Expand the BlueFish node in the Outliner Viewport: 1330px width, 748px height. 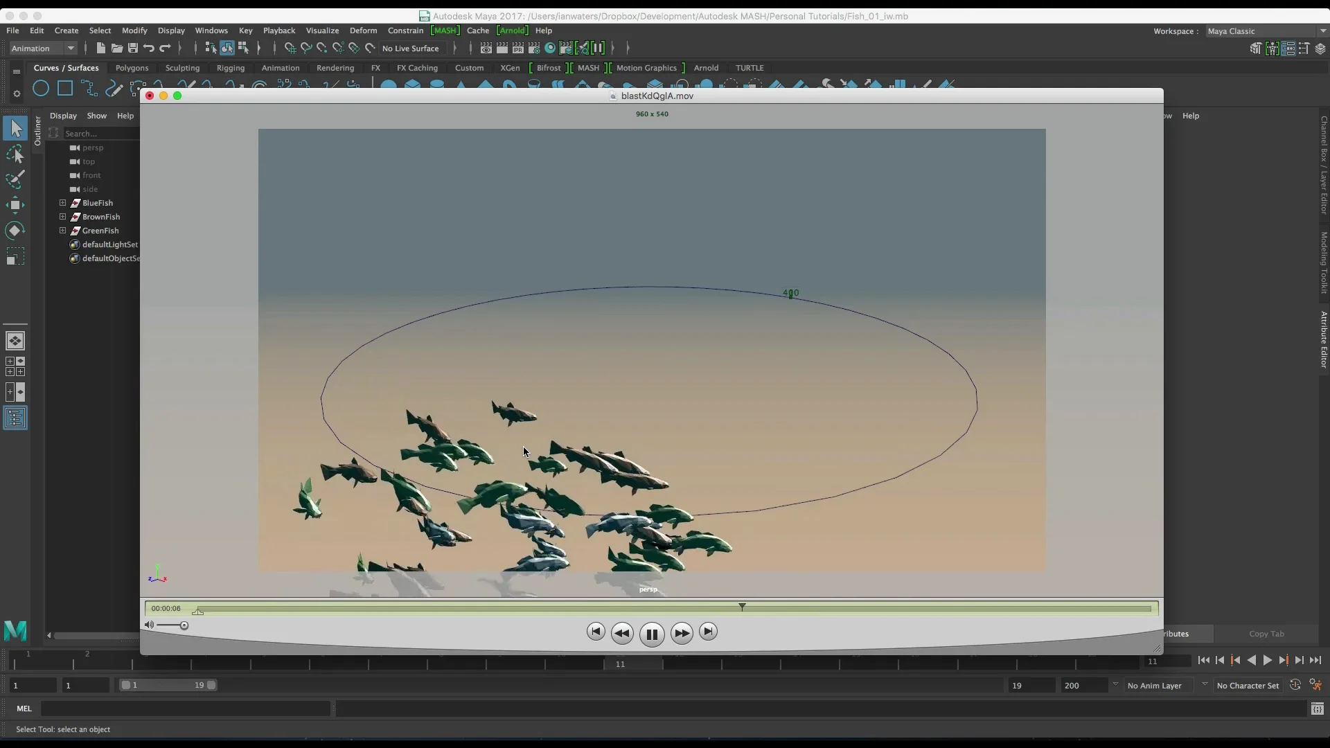tap(62, 203)
